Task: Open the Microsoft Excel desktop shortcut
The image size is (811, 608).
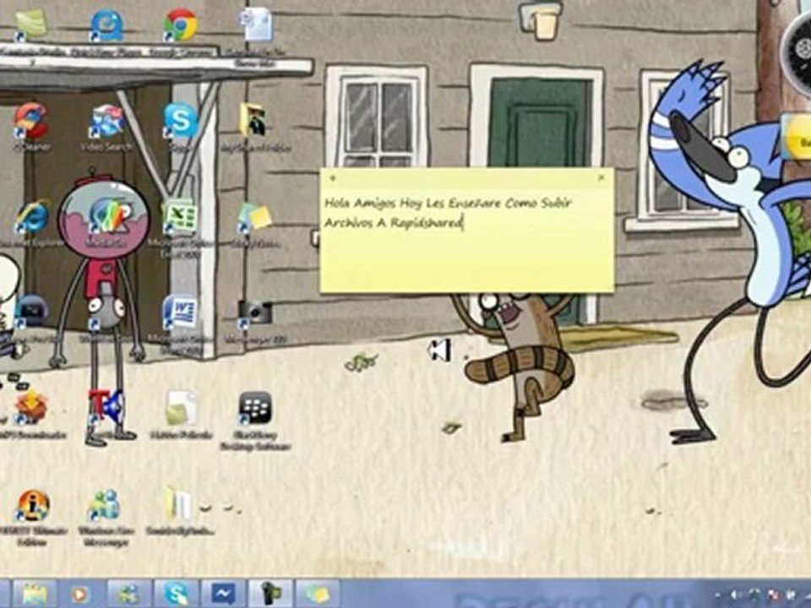Action: [180, 216]
